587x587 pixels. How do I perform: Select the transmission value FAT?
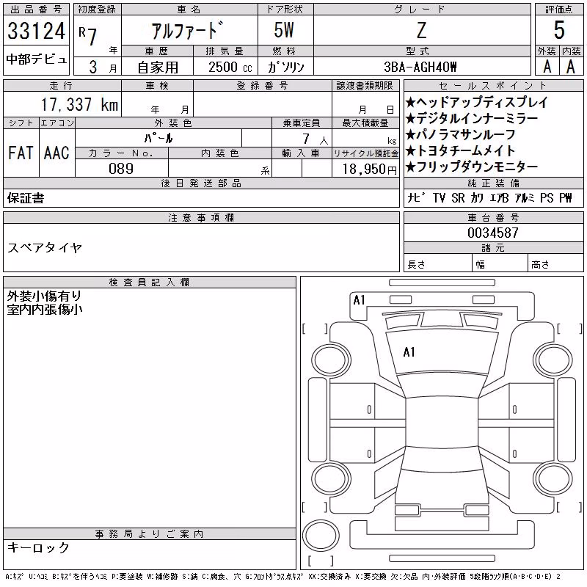(x=21, y=153)
